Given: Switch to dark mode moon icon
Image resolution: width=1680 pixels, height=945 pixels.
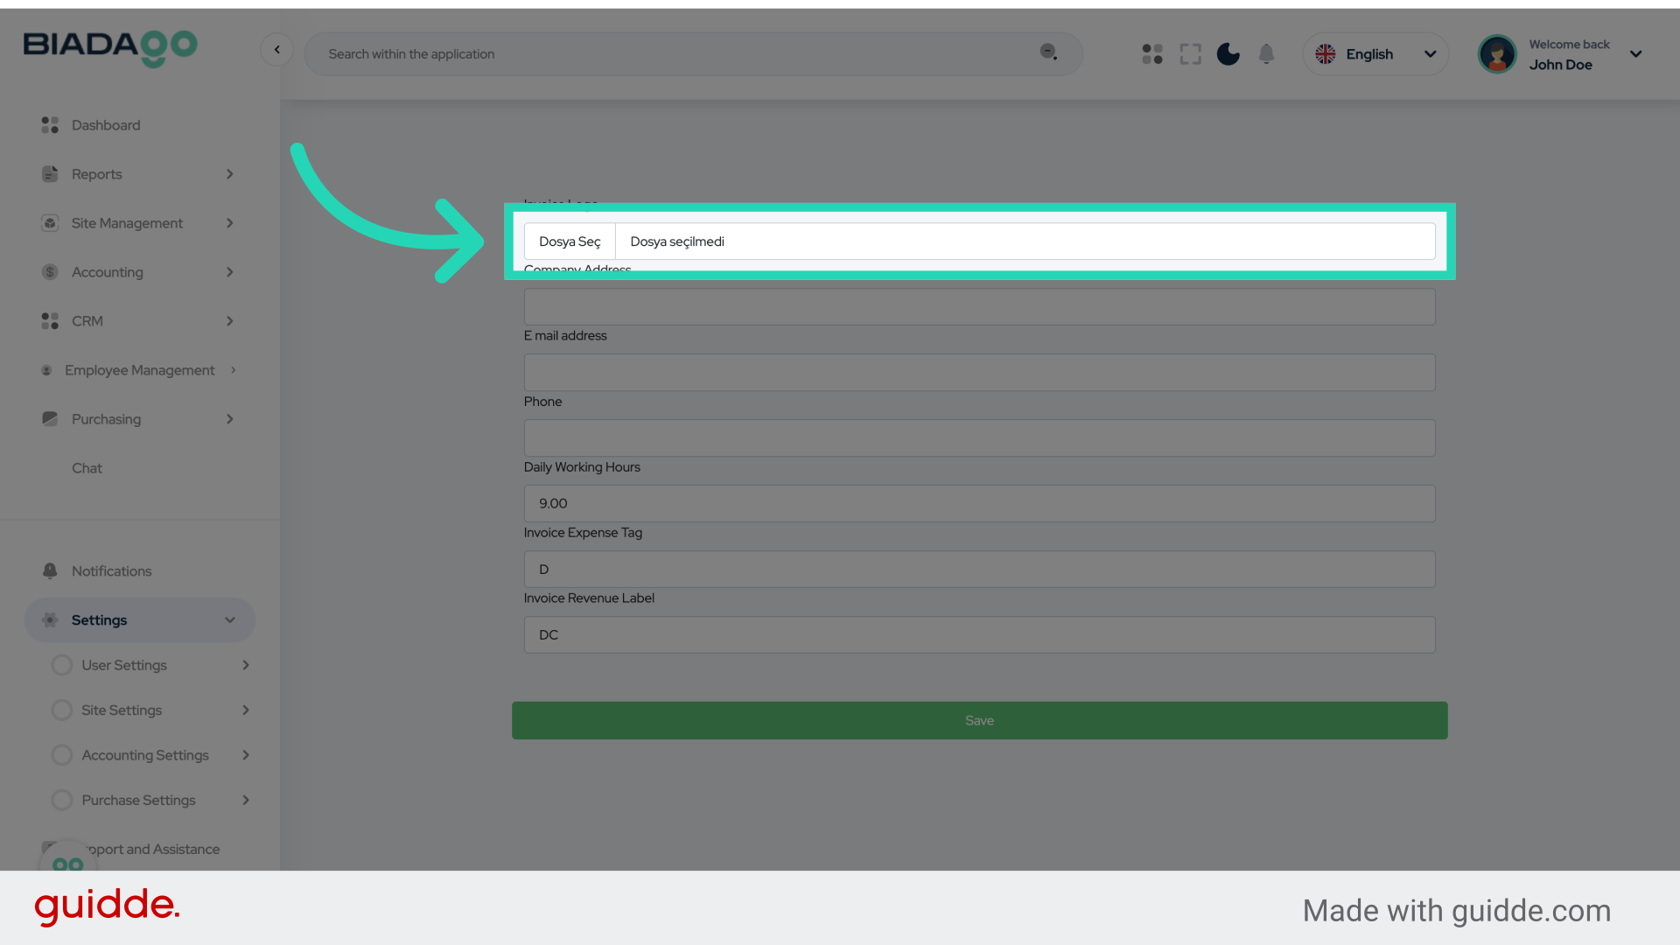Looking at the screenshot, I should click(1228, 54).
